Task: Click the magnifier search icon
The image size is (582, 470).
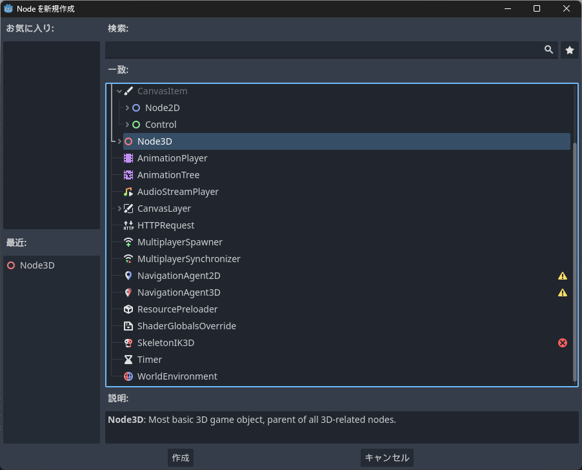Action: [x=548, y=50]
